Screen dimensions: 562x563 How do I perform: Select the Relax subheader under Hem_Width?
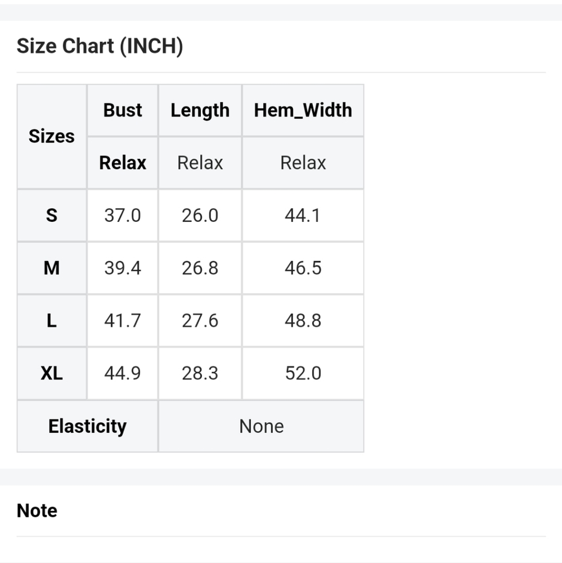click(x=303, y=163)
